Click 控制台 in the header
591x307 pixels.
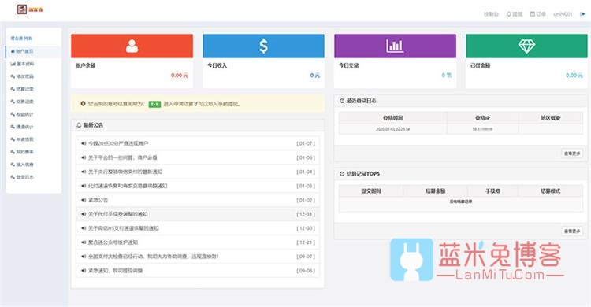coord(491,14)
